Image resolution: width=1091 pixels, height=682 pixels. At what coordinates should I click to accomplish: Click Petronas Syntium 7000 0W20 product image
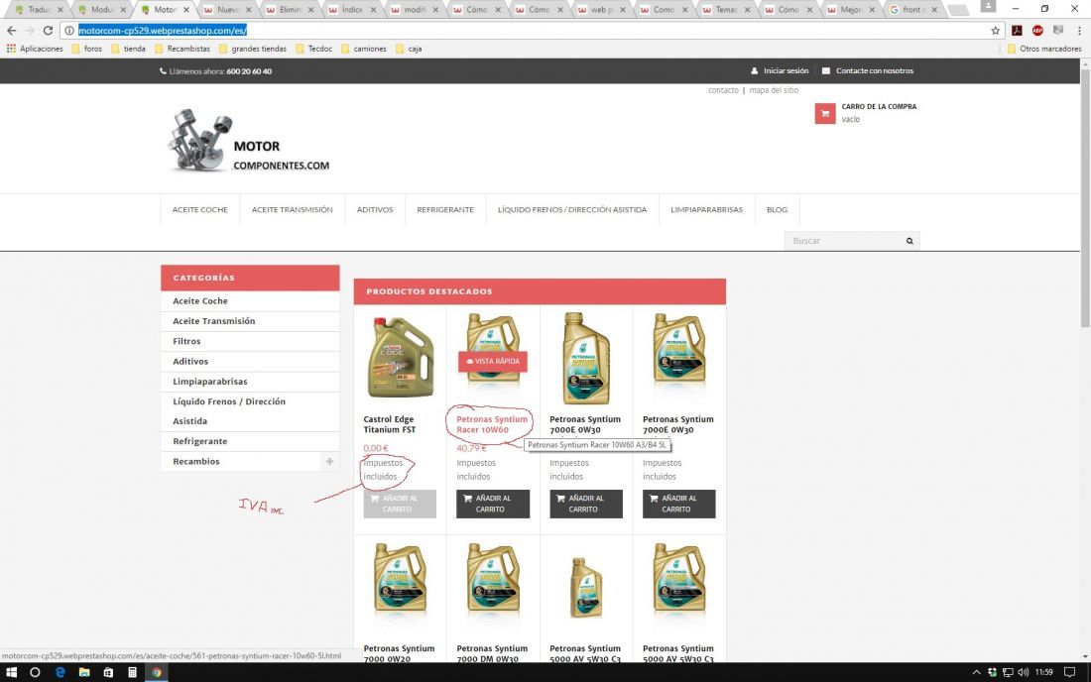400,579
